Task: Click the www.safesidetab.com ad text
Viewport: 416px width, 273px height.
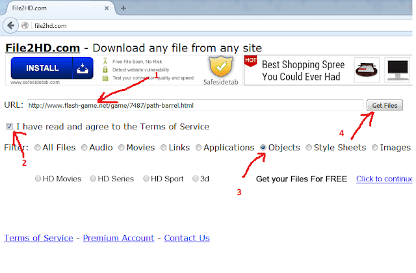Action: 35,83
